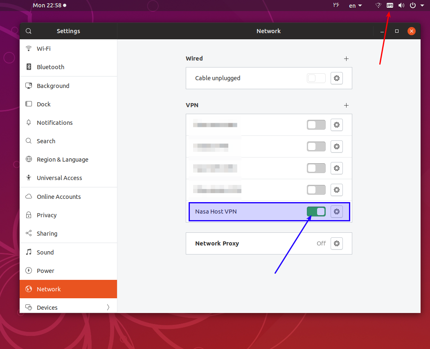Image resolution: width=430 pixels, height=349 pixels.
Task: Open the system menu dropdown arrow
Action: (x=422, y=5)
